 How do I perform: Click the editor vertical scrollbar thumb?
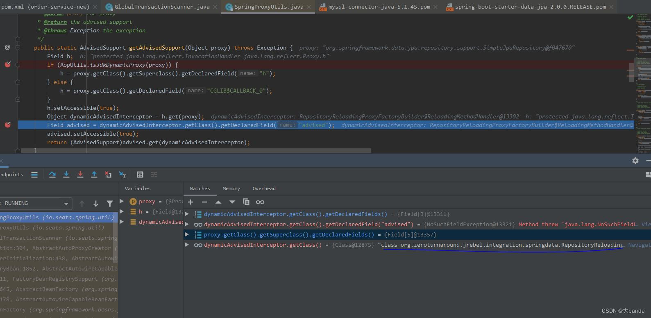(x=631, y=72)
